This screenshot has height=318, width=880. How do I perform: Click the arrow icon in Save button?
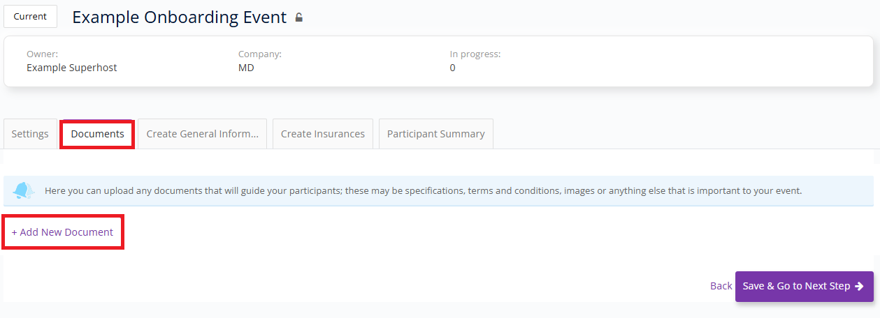[859, 286]
